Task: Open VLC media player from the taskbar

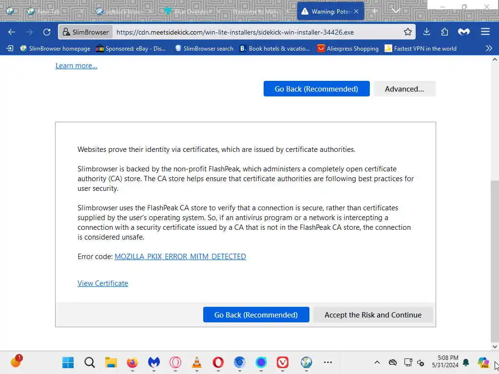Action: pos(197,362)
